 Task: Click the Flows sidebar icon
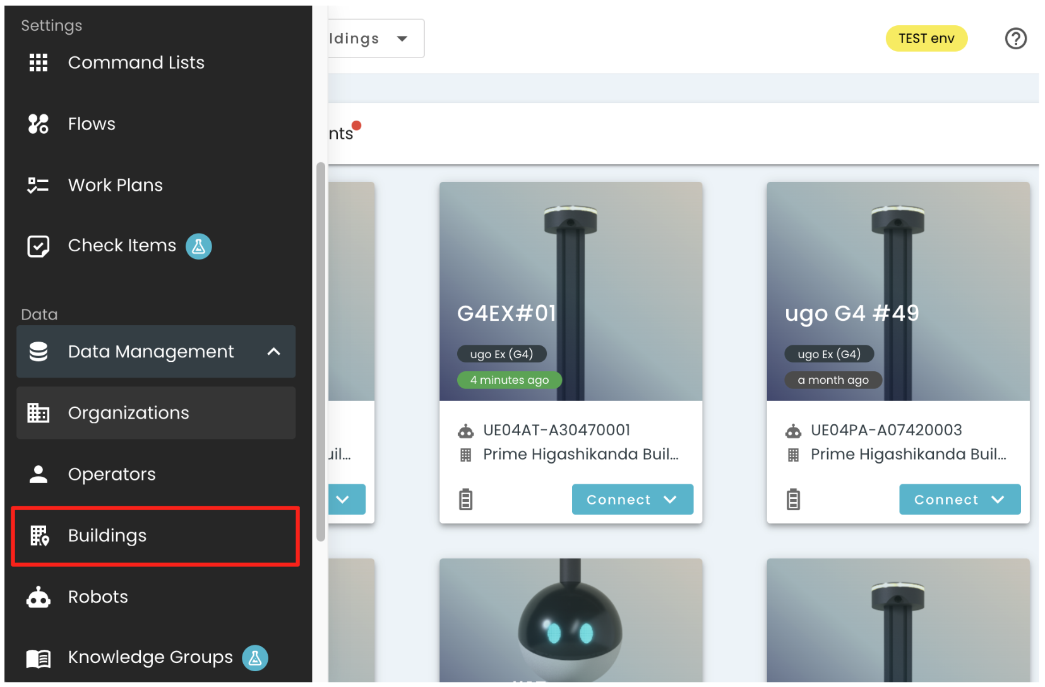click(x=39, y=124)
